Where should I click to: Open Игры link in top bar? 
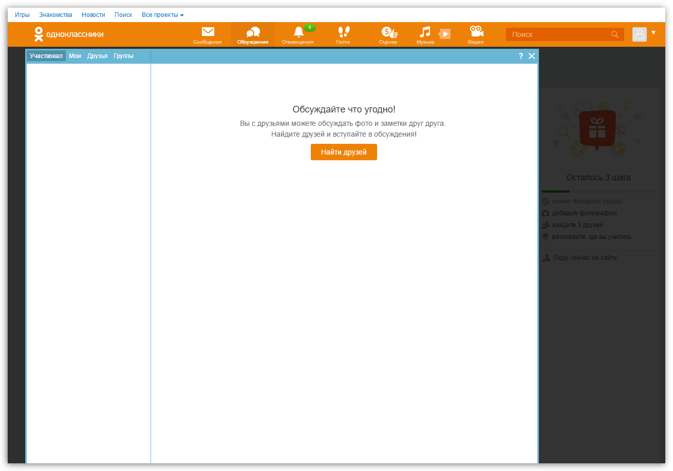[x=22, y=15]
